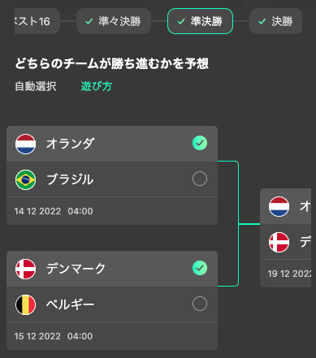Click the 14 12 2022 04:00 match date
The height and width of the screenshot is (358, 316).
point(54,211)
